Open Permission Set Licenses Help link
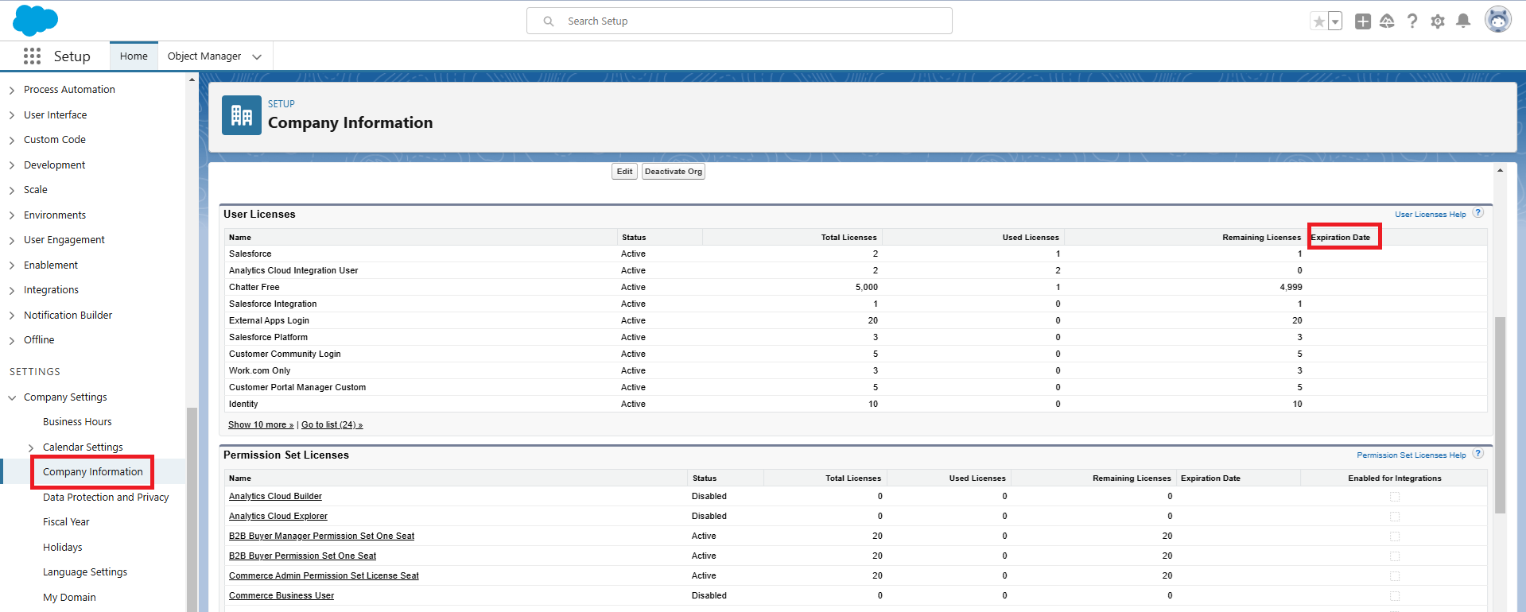The width and height of the screenshot is (1526, 612). point(1411,455)
